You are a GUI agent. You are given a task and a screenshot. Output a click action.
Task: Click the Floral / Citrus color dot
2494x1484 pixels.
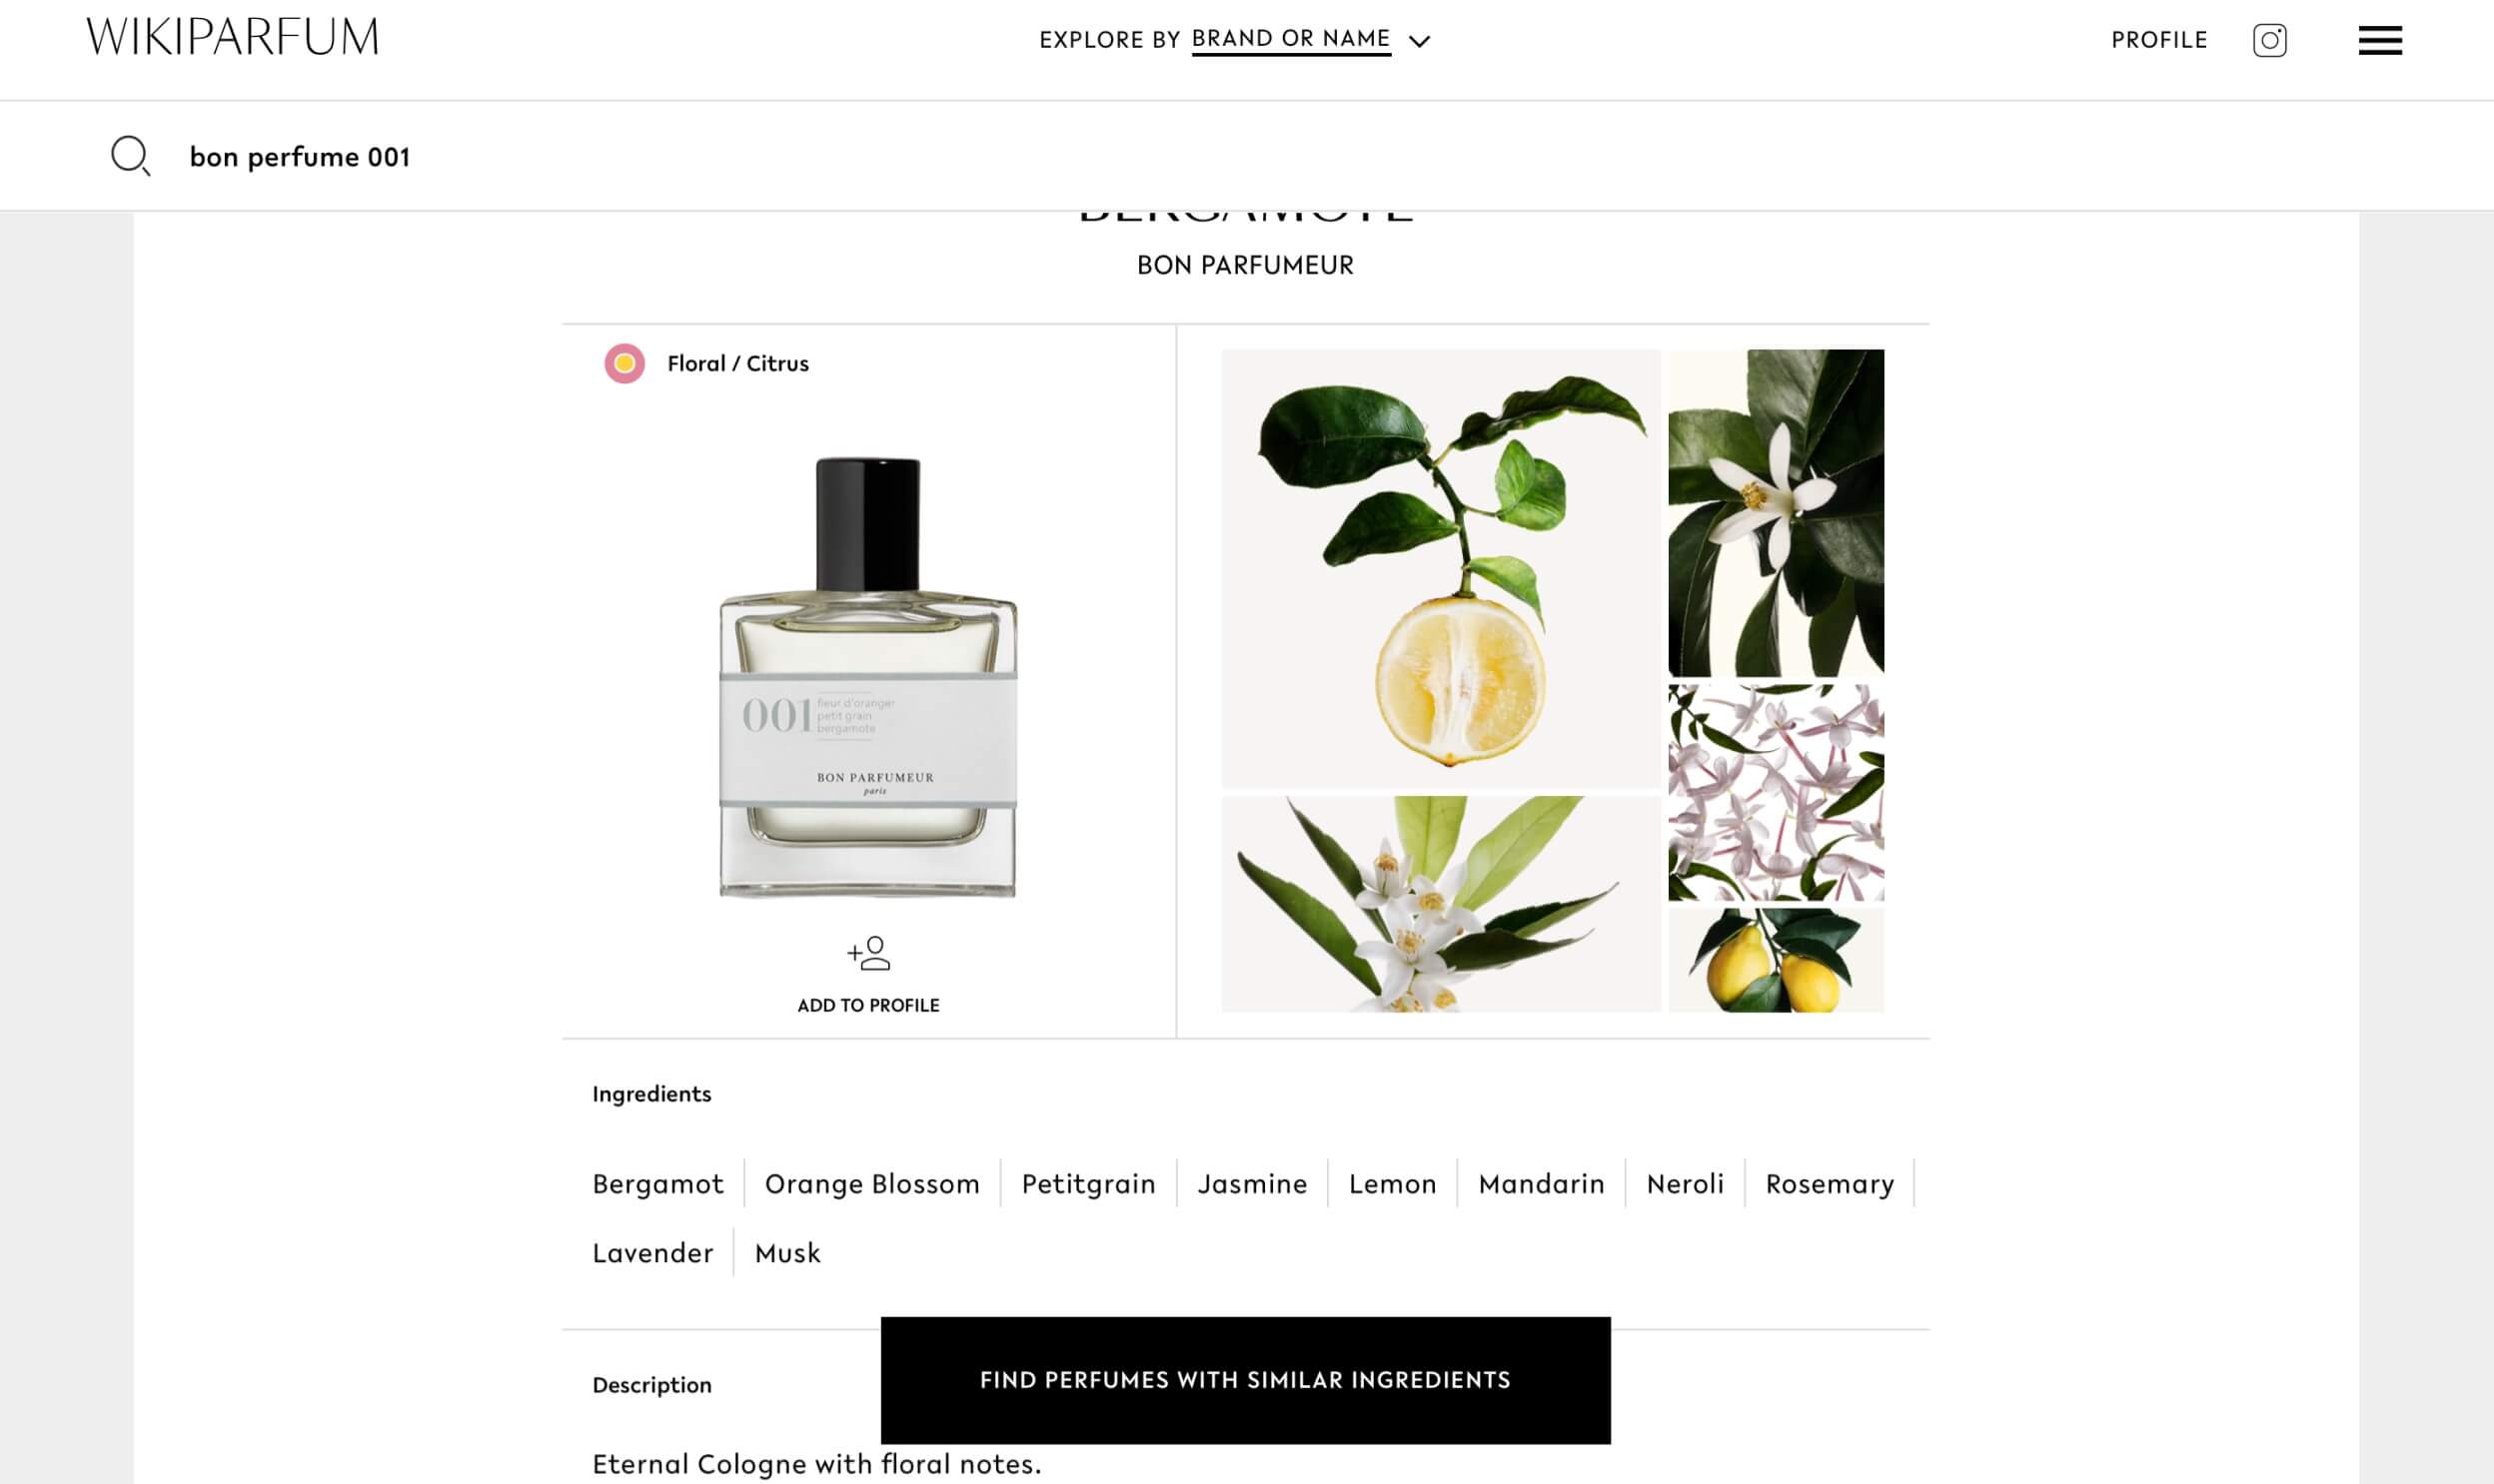click(624, 363)
